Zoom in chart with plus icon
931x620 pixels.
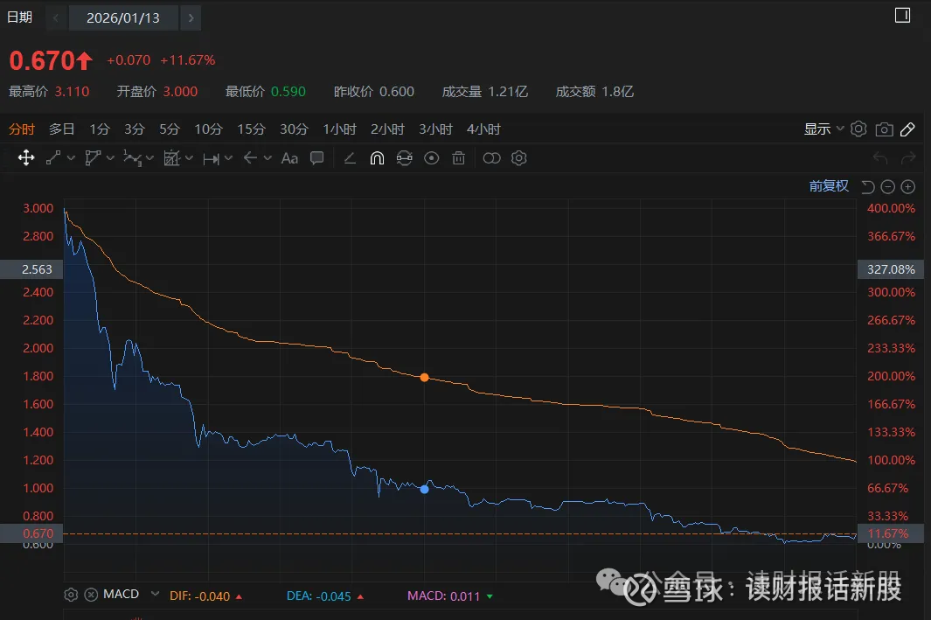(x=908, y=187)
